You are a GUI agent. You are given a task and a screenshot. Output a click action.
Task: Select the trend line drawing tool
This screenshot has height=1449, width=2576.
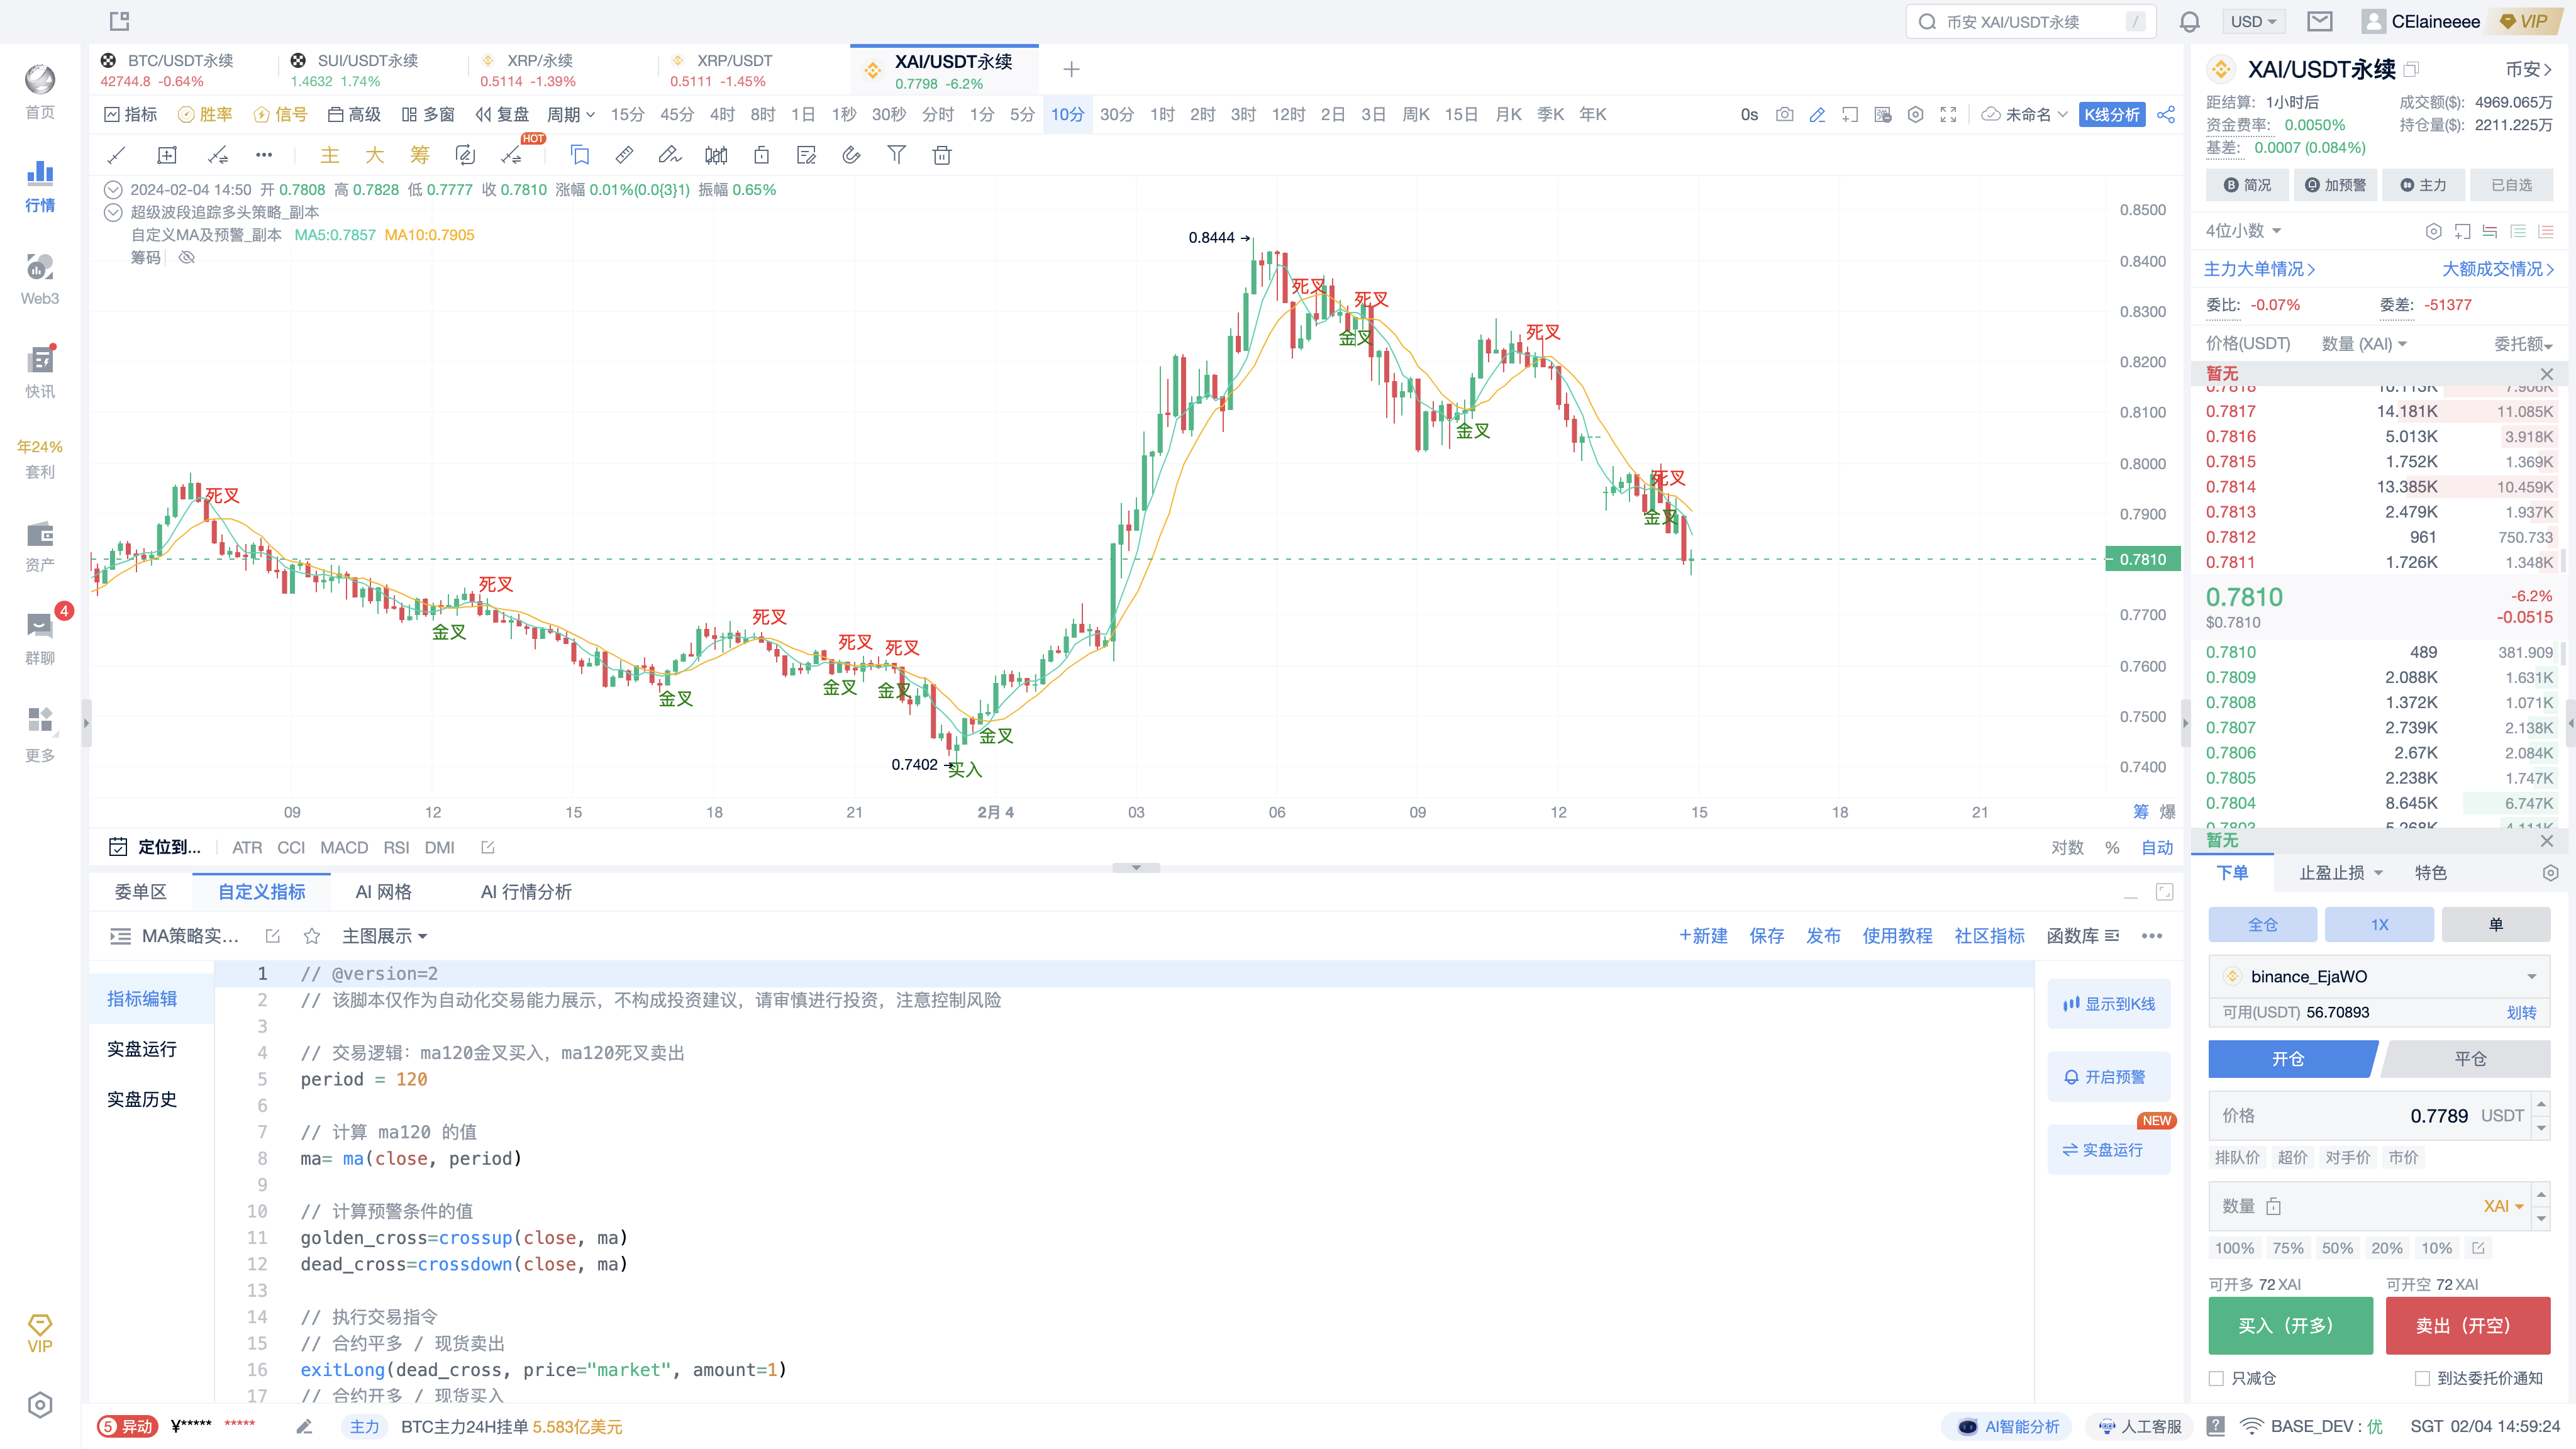pos(117,155)
